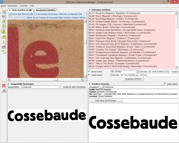Select Veto LT Pro (Bold) result

tap(132, 63)
